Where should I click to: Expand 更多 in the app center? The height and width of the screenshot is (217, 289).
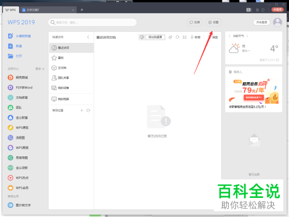(x=40, y=69)
